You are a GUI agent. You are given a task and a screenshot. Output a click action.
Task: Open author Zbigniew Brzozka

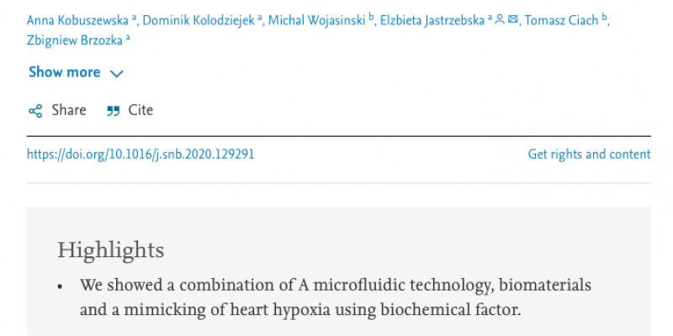[75, 40]
